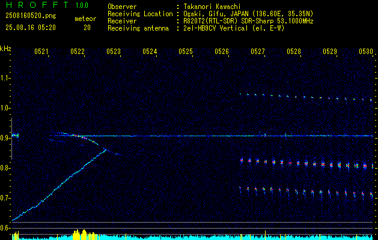
Task: Click the Observer field label
Action: coord(122,7)
